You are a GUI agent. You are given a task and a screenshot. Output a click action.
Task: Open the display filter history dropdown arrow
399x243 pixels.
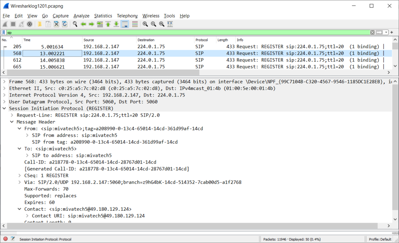coord(386,32)
